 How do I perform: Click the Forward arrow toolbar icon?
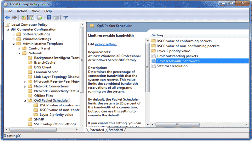coord(14,18)
